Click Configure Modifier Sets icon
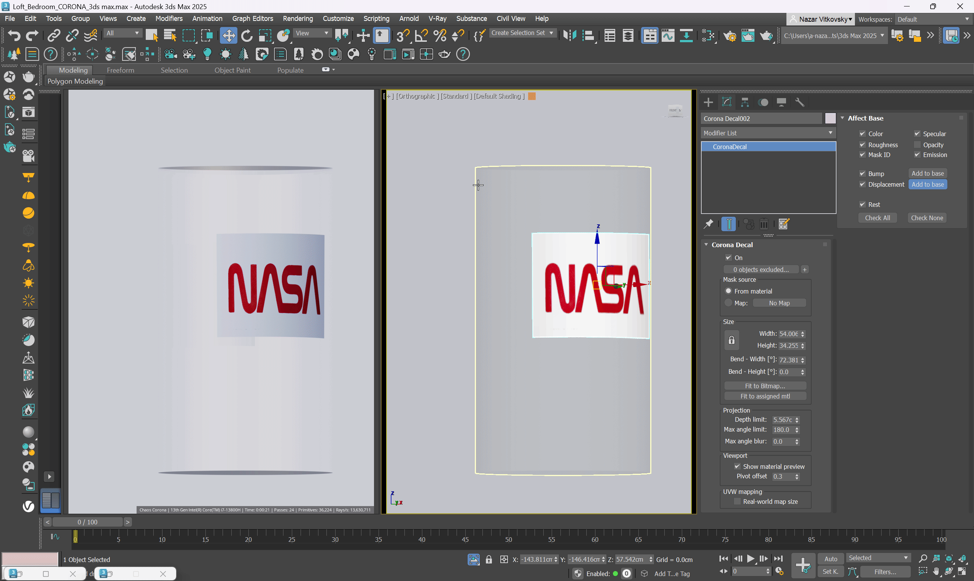Screen dimensions: 974x581 784,224
